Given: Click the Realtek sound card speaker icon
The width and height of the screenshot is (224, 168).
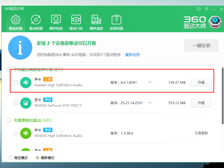Looking at the screenshot, I should tap(26, 83).
